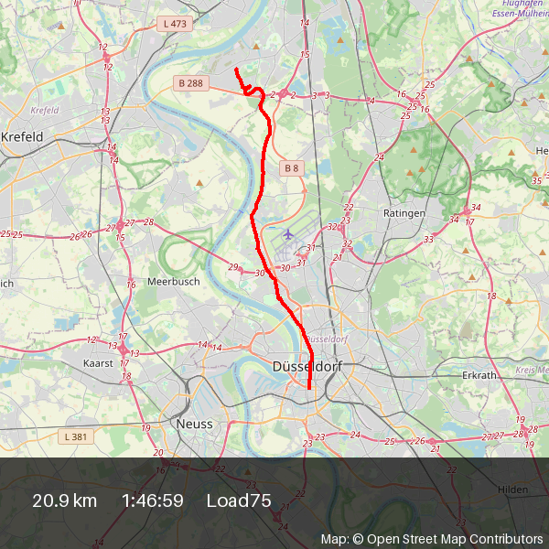Click the L 381 road shield

(x=76, y=436)
